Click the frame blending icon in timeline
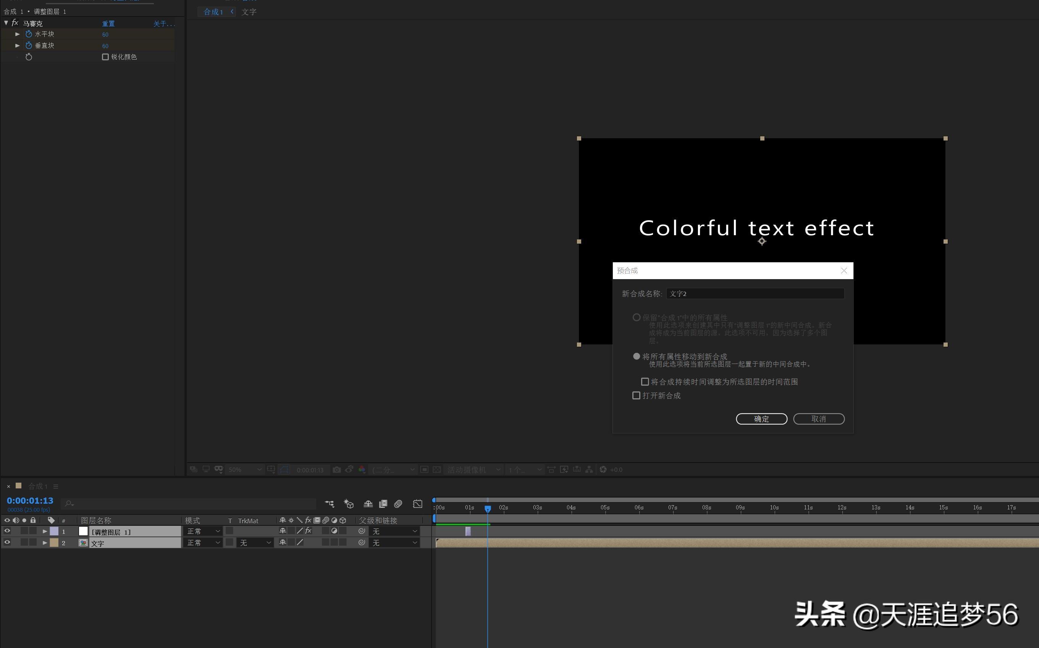1039x648 pixels. click(x=383, y=504)
